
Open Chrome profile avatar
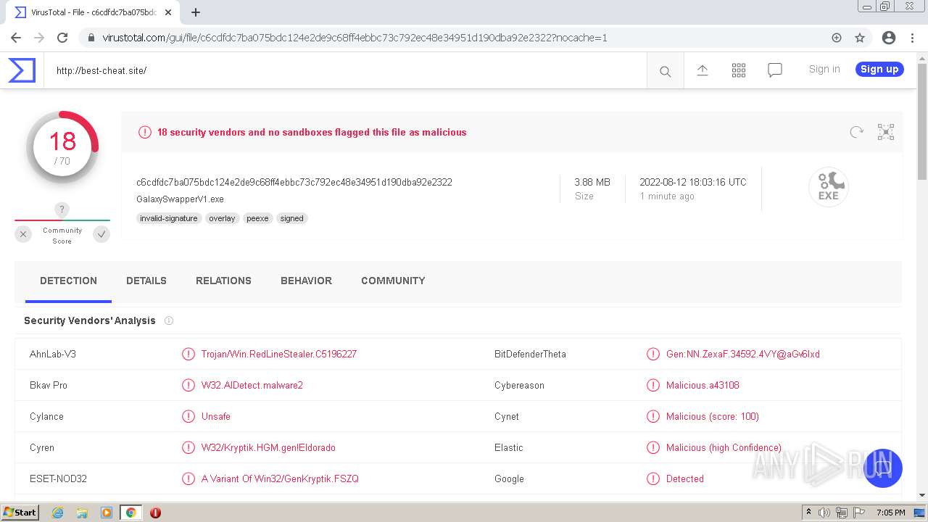click(x=889, y=38)
